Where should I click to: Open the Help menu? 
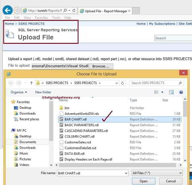pos(68,18)
